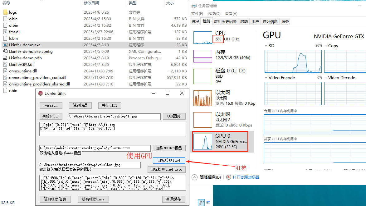
Task: Select memory performance graph thumbnail
Action: click(203, 56)
